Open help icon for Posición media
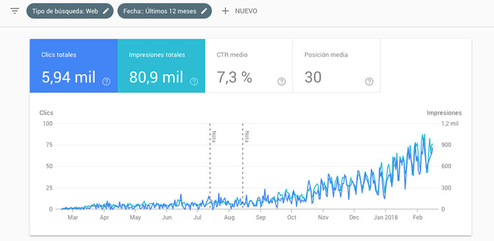Image resolution: width=494 pixels, height=241 pixels. 369,82
